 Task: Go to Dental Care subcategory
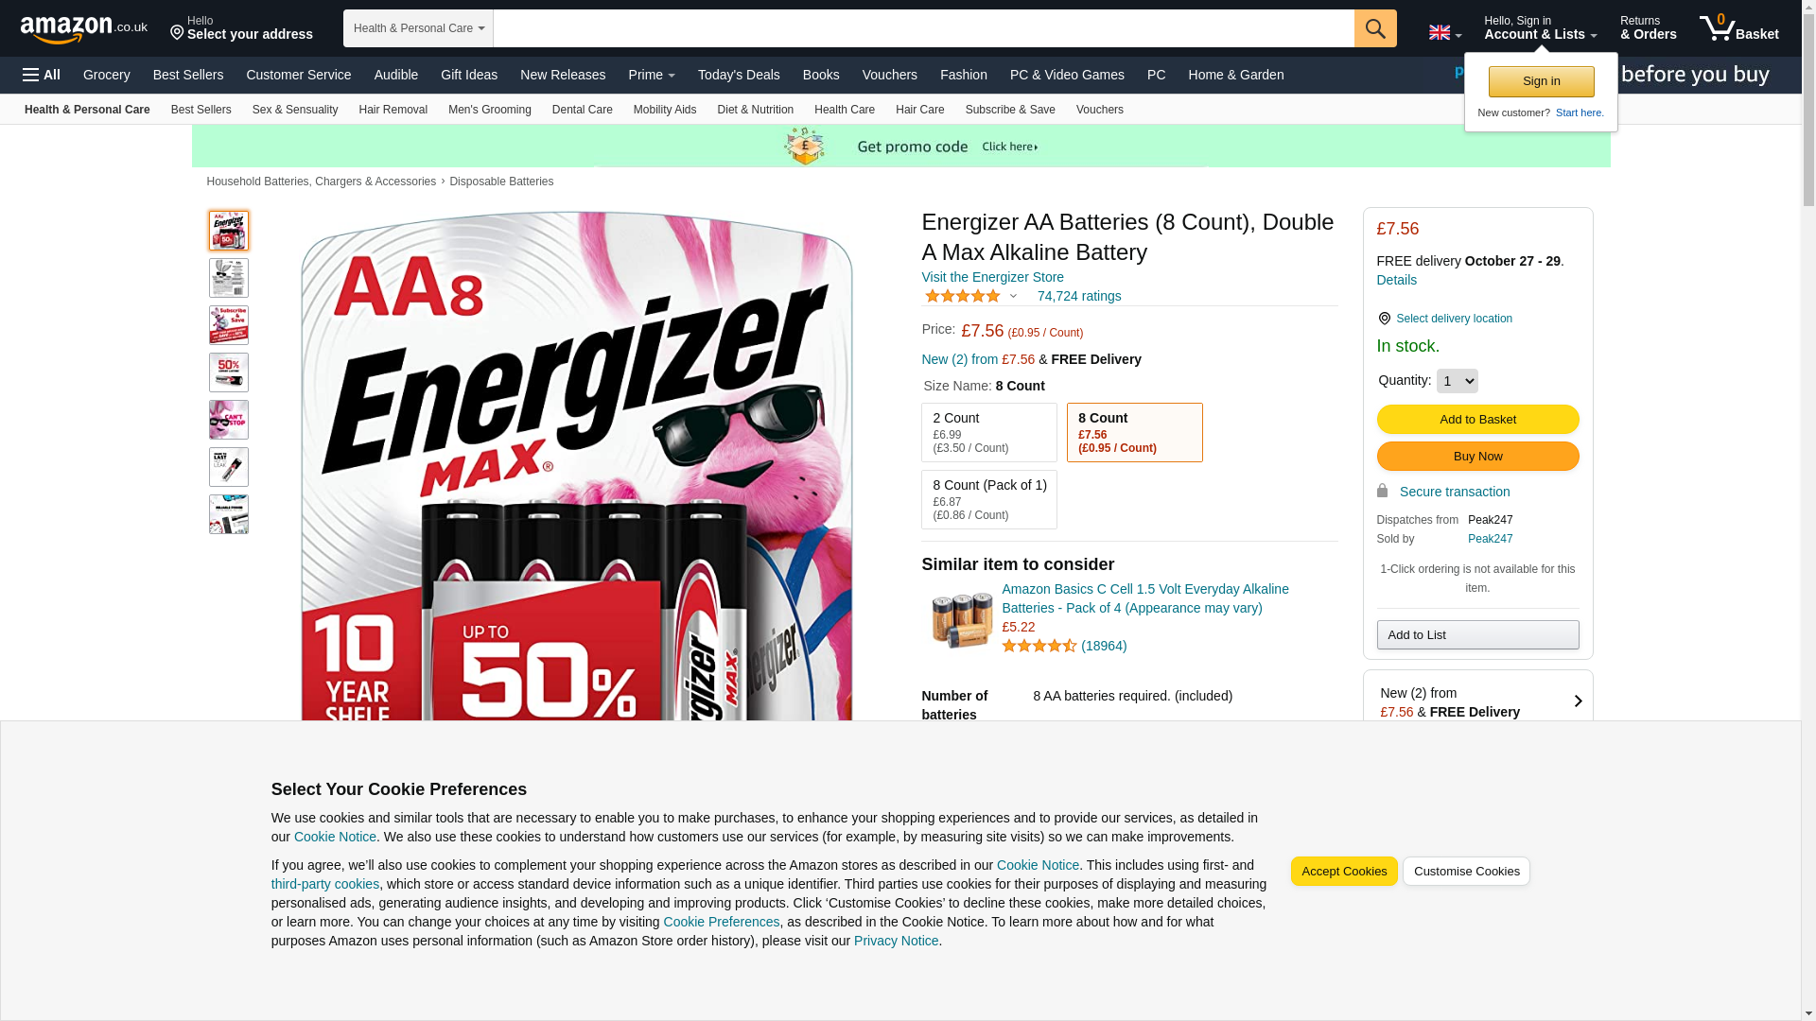[583, 110]
